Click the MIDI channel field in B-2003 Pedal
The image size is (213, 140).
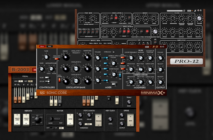click(21, 81)
